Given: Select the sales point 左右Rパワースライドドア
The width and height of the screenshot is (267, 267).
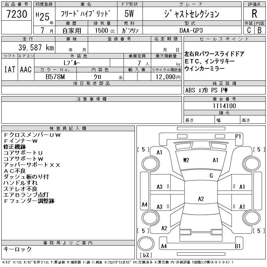Looking at the screenshot, I should 214,54.
